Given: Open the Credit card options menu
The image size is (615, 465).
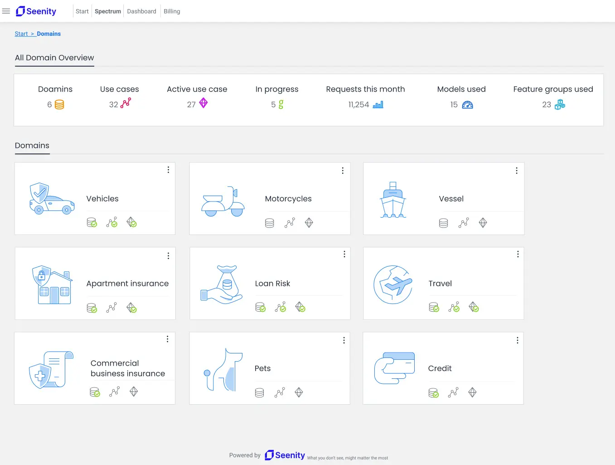Looking at the screenshot, I should point(518,340).
